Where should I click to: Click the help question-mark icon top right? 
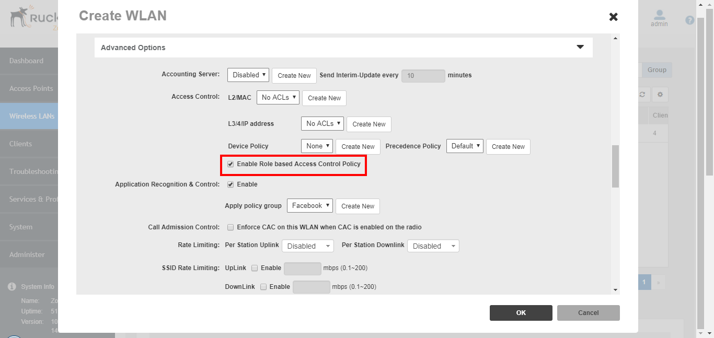pos(689,20)
